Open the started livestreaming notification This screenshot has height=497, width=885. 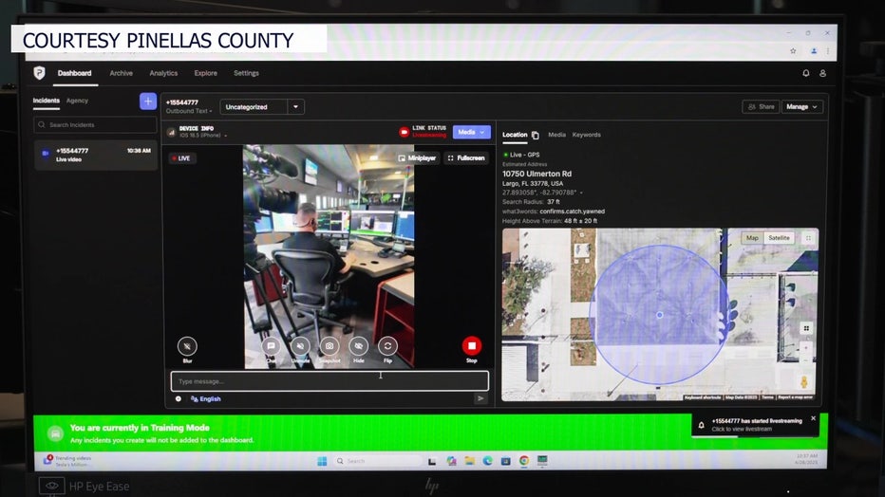pyautogui.click(x=756, y=425)
